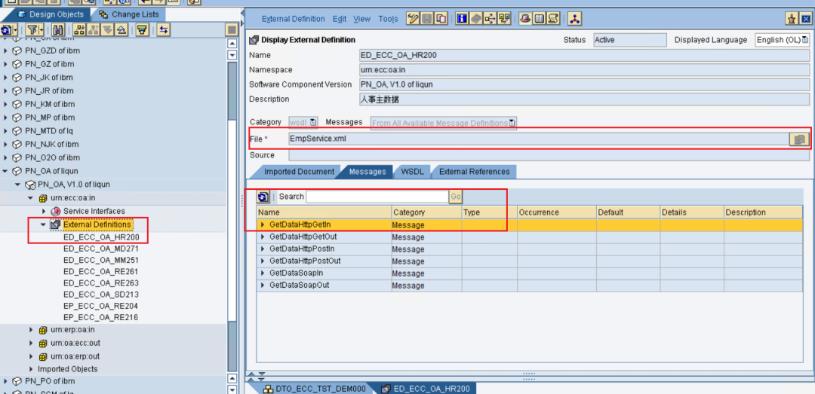Select ED_ECC_OA_MD271 in the tree
Image resolution: width=815 pixels, height=394 pixels.
click(101, 249)
